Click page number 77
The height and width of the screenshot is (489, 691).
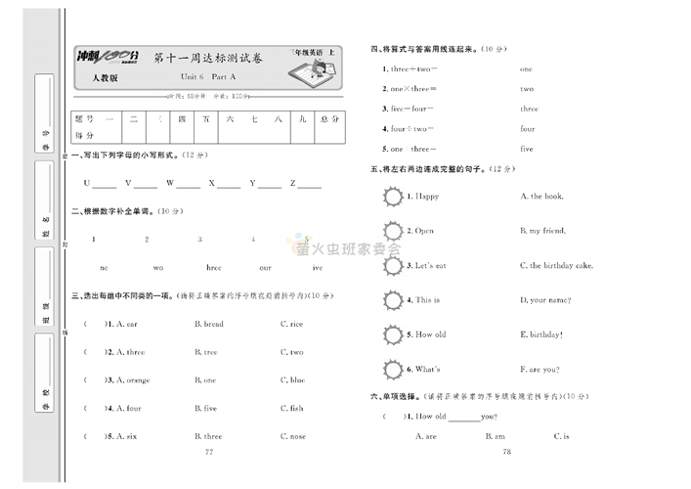tap(209, 452)
